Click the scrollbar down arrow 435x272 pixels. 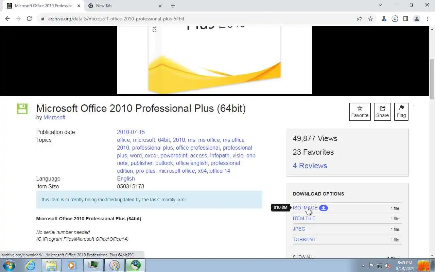click(x=432, y=255)
